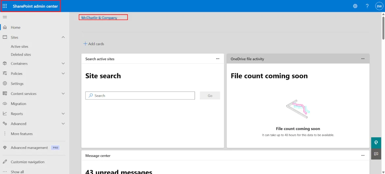Click the Sites window icon
The height and width of the screenshot is (174, 385).
pyautogui.click(x=5, y=37)
